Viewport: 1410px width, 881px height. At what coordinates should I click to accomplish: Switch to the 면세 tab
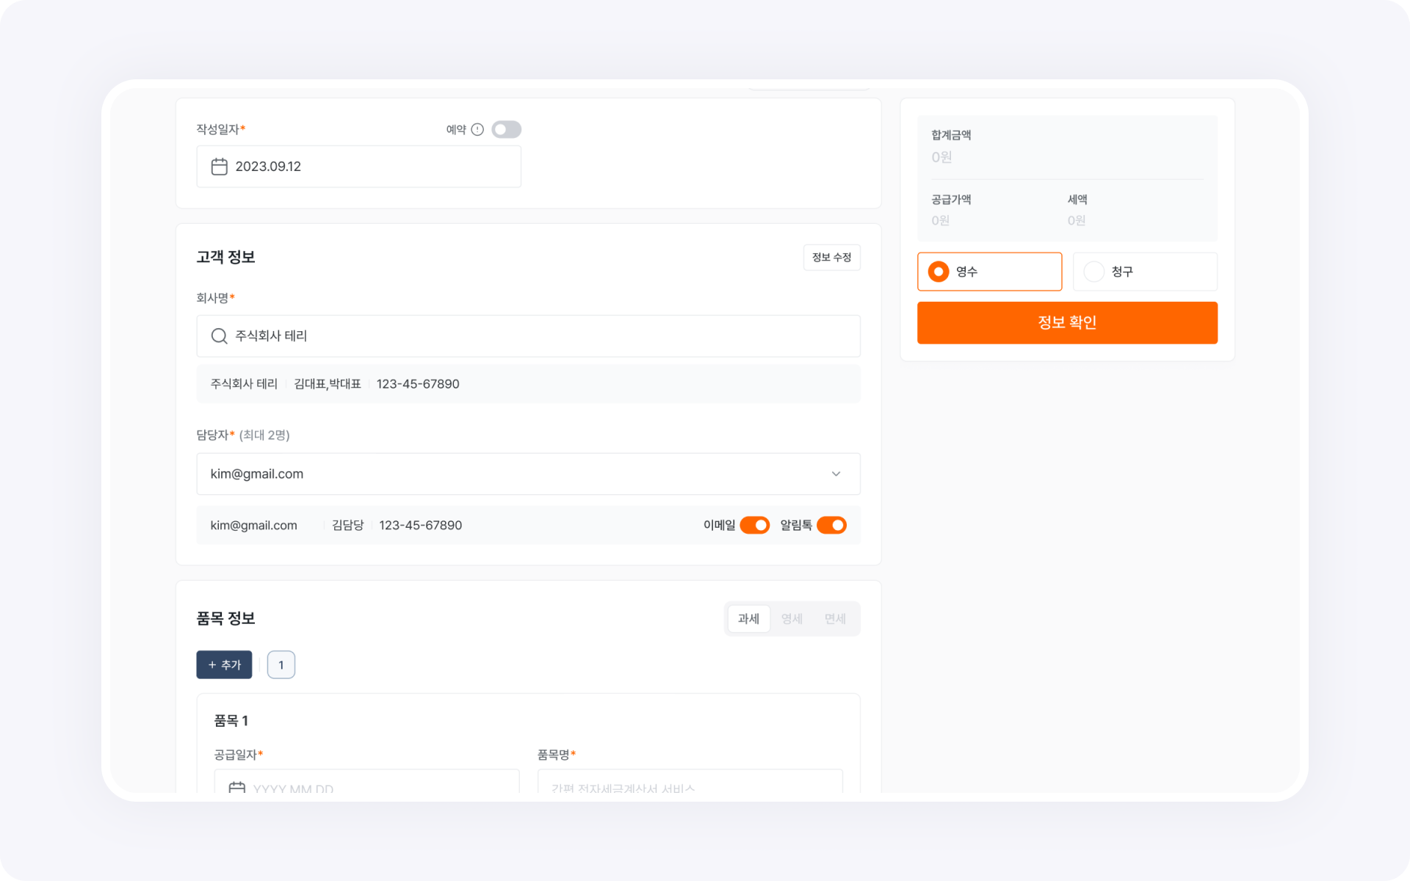point(836,619)
